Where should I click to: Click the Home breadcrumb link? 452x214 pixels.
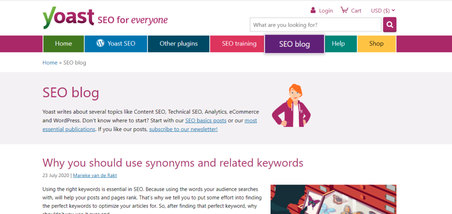[50, 63]
